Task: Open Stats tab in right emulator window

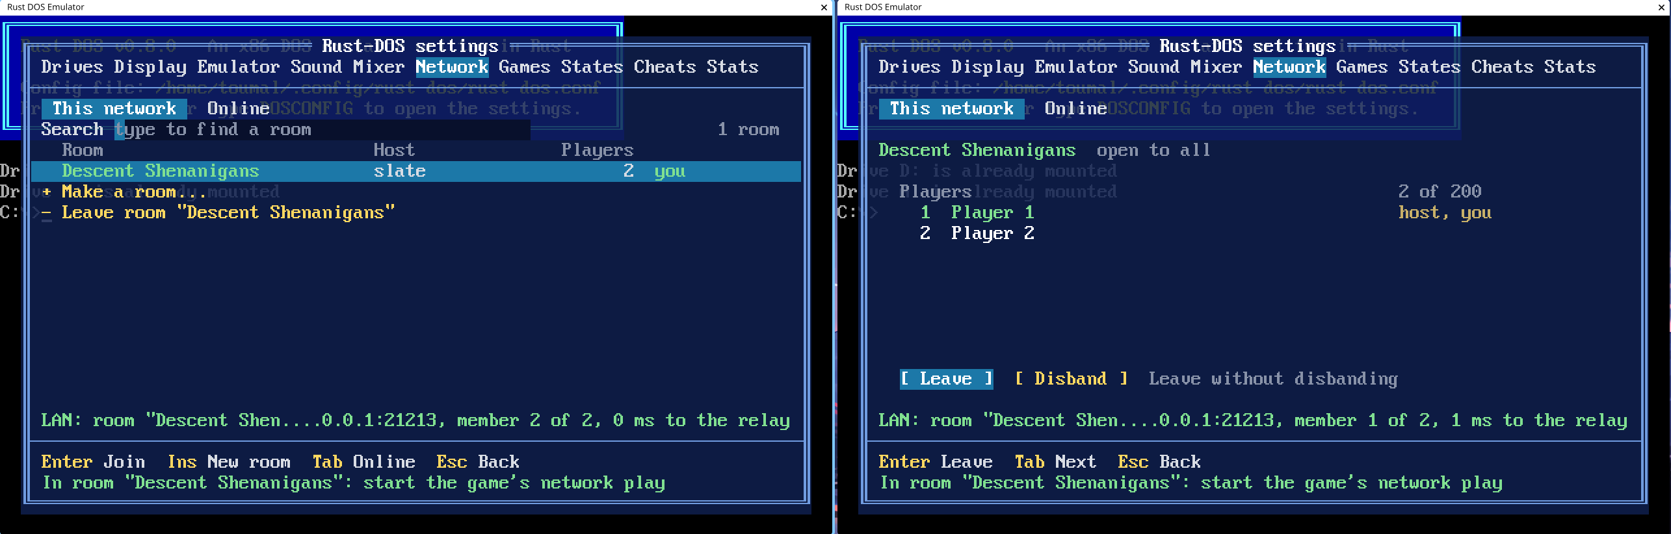Action: (x=1570, y=67)
